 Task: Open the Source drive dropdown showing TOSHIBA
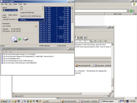point(10,10)
